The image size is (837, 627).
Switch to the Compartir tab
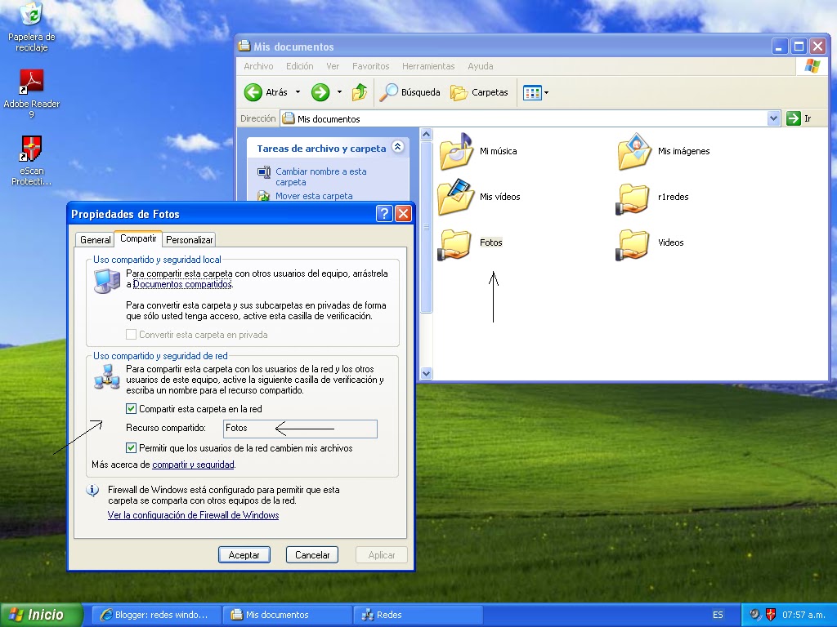(138, 238)
